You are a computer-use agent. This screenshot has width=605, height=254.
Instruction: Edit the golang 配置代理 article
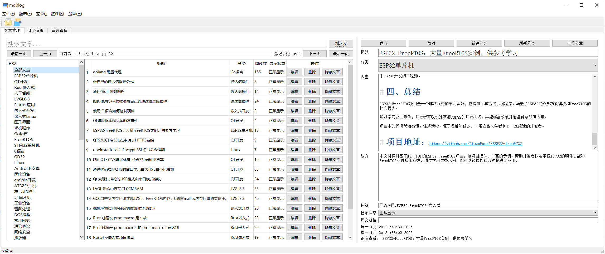294,72
